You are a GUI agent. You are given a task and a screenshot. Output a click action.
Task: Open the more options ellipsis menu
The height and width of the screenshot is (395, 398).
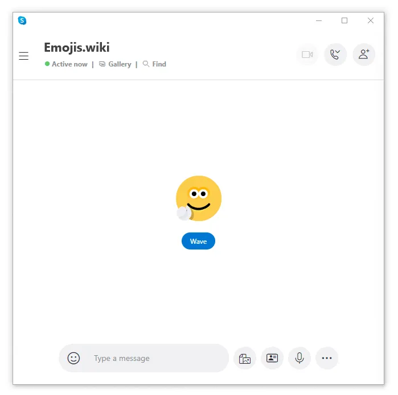point(327,358)
